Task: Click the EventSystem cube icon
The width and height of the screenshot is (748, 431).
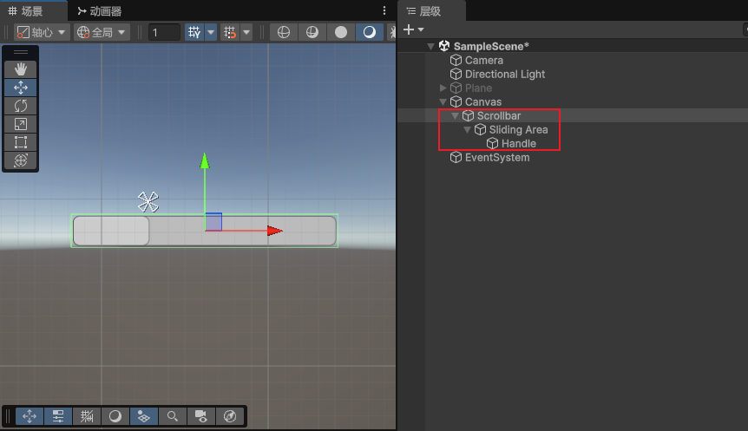Action: (456, 157)
